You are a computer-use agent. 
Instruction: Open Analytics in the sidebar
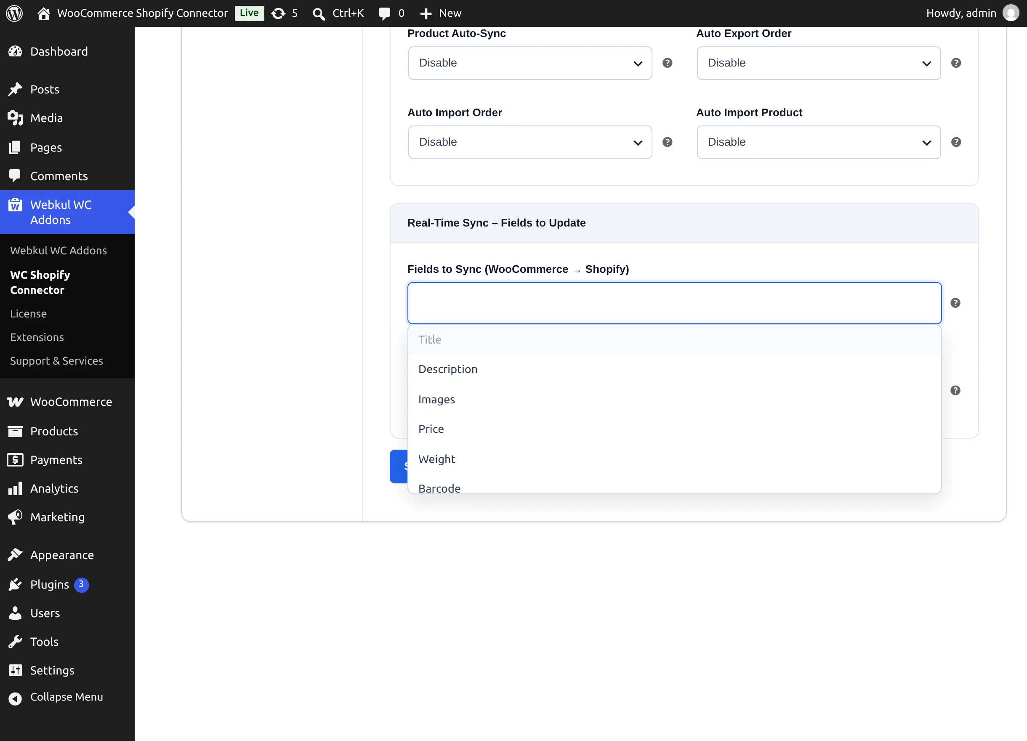point(67,489)
